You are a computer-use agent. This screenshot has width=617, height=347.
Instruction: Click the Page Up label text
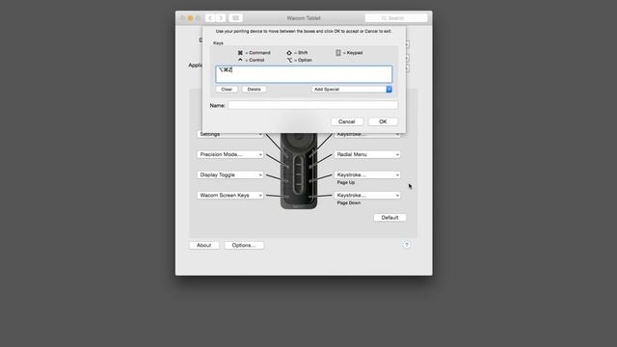tap(346, 182)
